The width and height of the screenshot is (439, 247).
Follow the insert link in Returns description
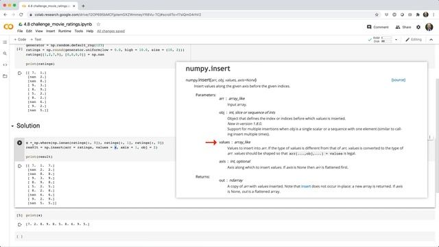[x=306, y=186]
